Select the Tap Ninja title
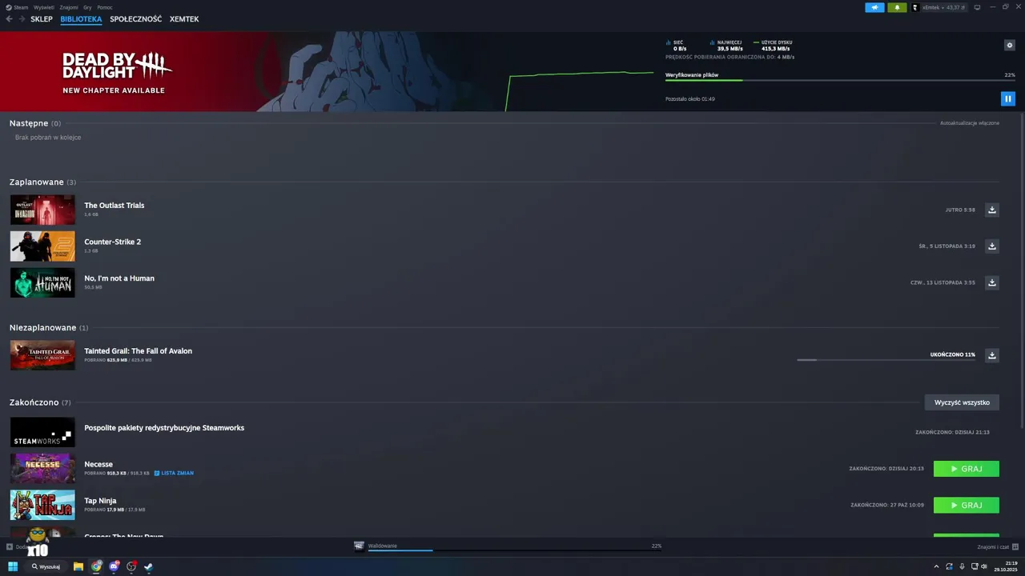Screen dimensions: 1025x576 click(x=100, y=501)
